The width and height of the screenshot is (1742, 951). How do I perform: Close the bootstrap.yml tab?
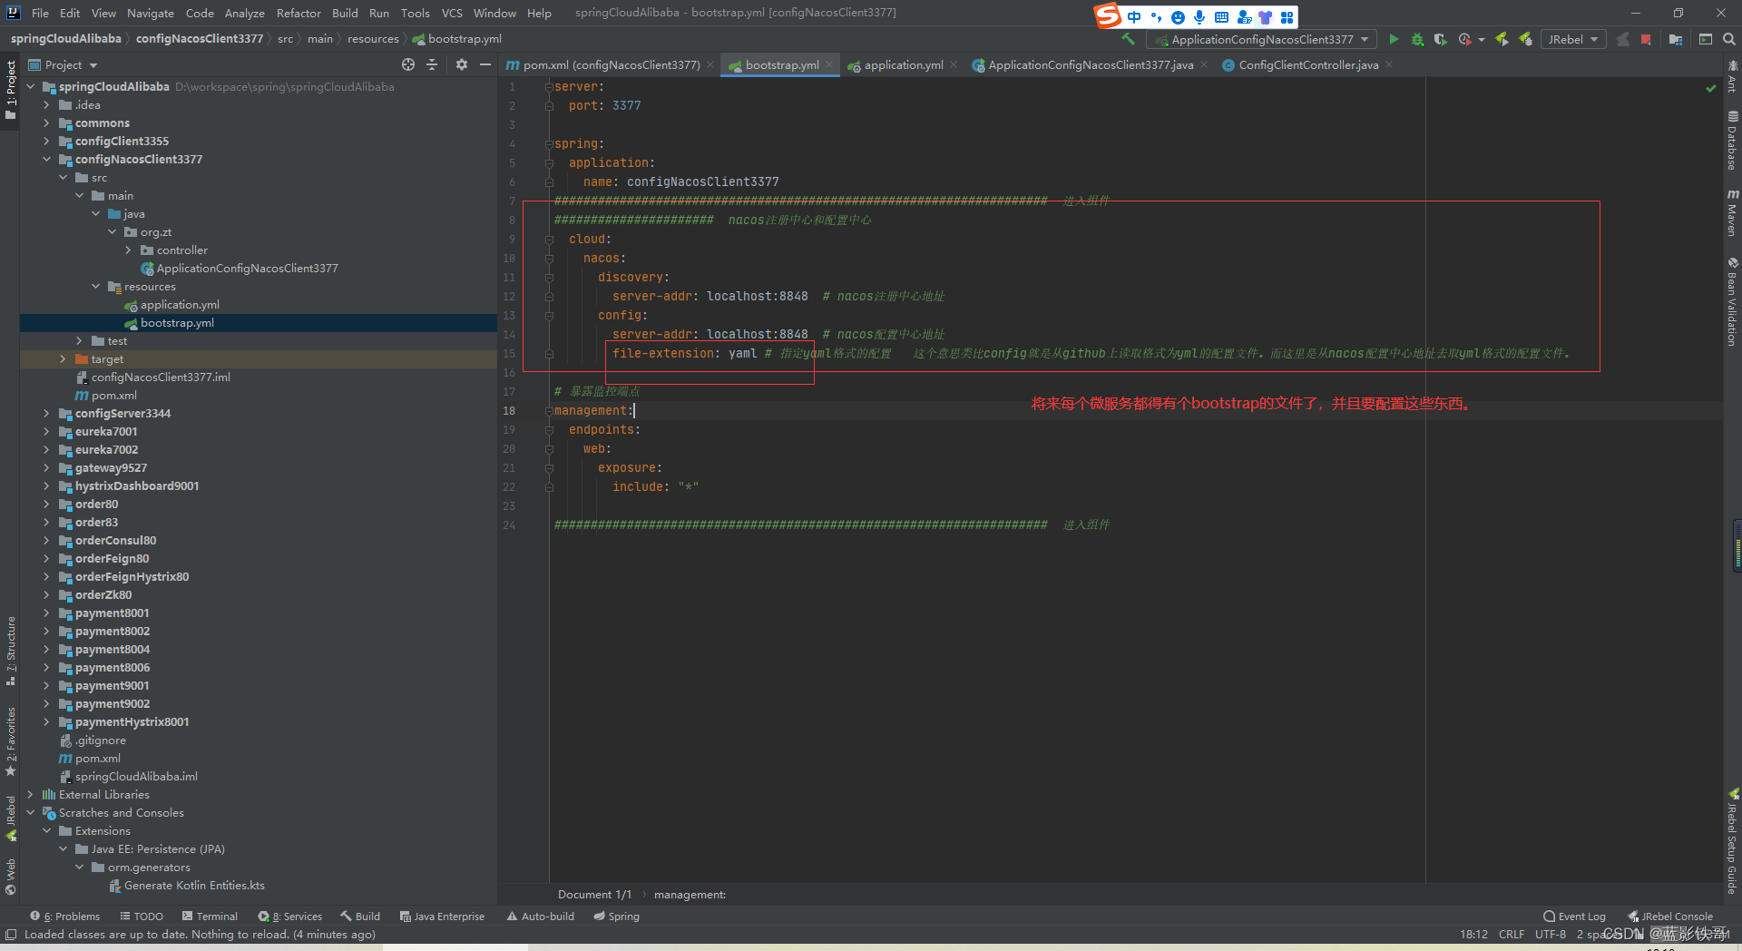(x=829, y=64)
